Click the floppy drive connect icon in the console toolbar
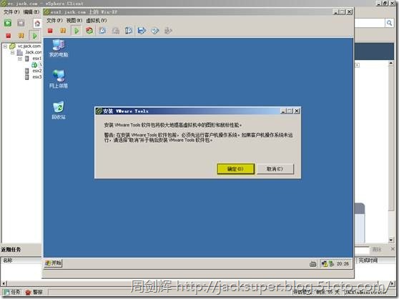This screenshot has height=299, width=399. click(x=142, y=31)
